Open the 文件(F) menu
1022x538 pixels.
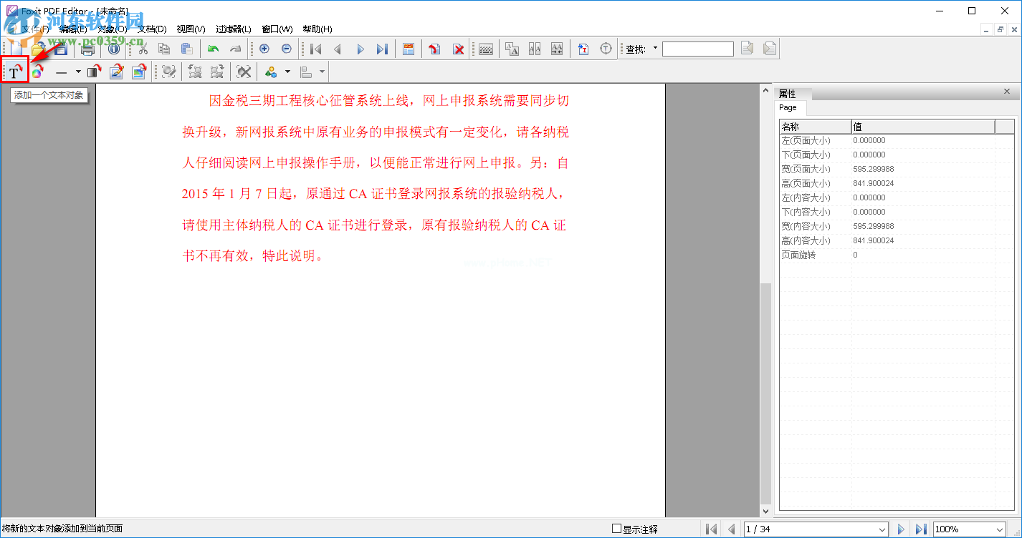35,29
